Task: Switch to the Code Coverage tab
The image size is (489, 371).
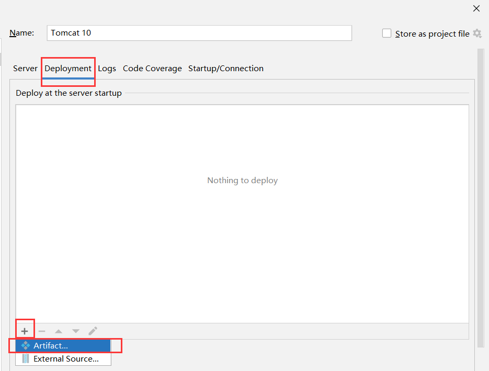Action: coord(152,68)
